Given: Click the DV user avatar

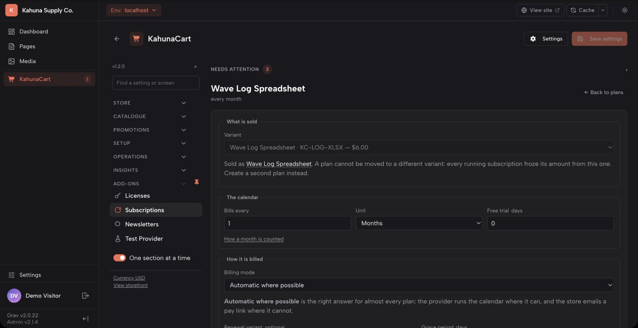Looking at the screenshot, I should tap(14, 296).
